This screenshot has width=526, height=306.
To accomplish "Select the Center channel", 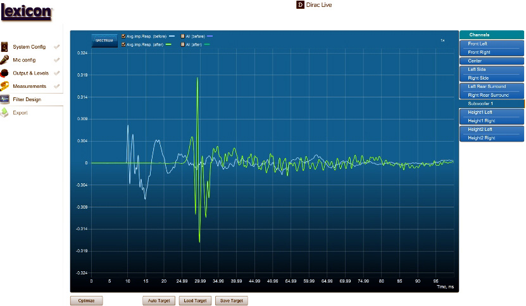I will tap(491, 61).
